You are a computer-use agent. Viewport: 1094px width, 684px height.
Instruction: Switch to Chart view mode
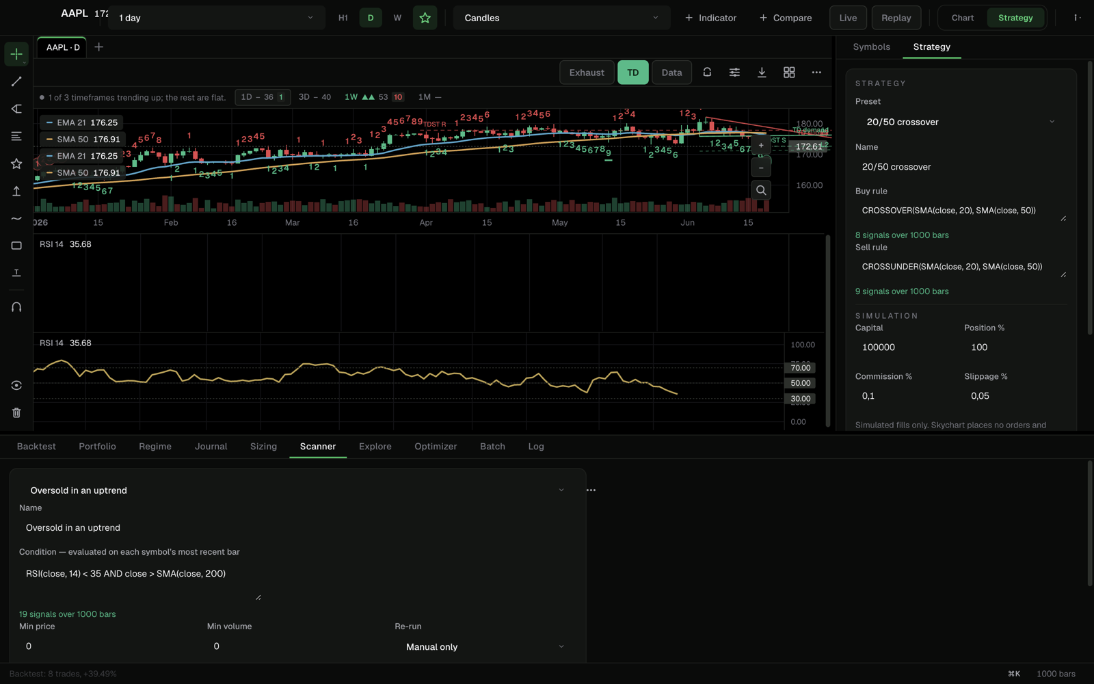962,18
